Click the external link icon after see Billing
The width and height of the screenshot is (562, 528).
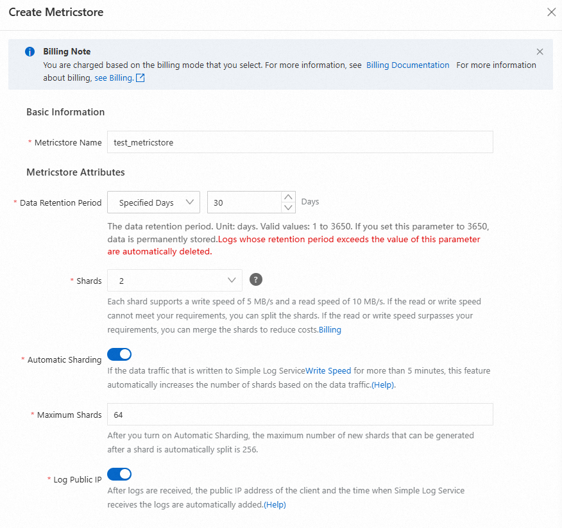pos(140,78)
